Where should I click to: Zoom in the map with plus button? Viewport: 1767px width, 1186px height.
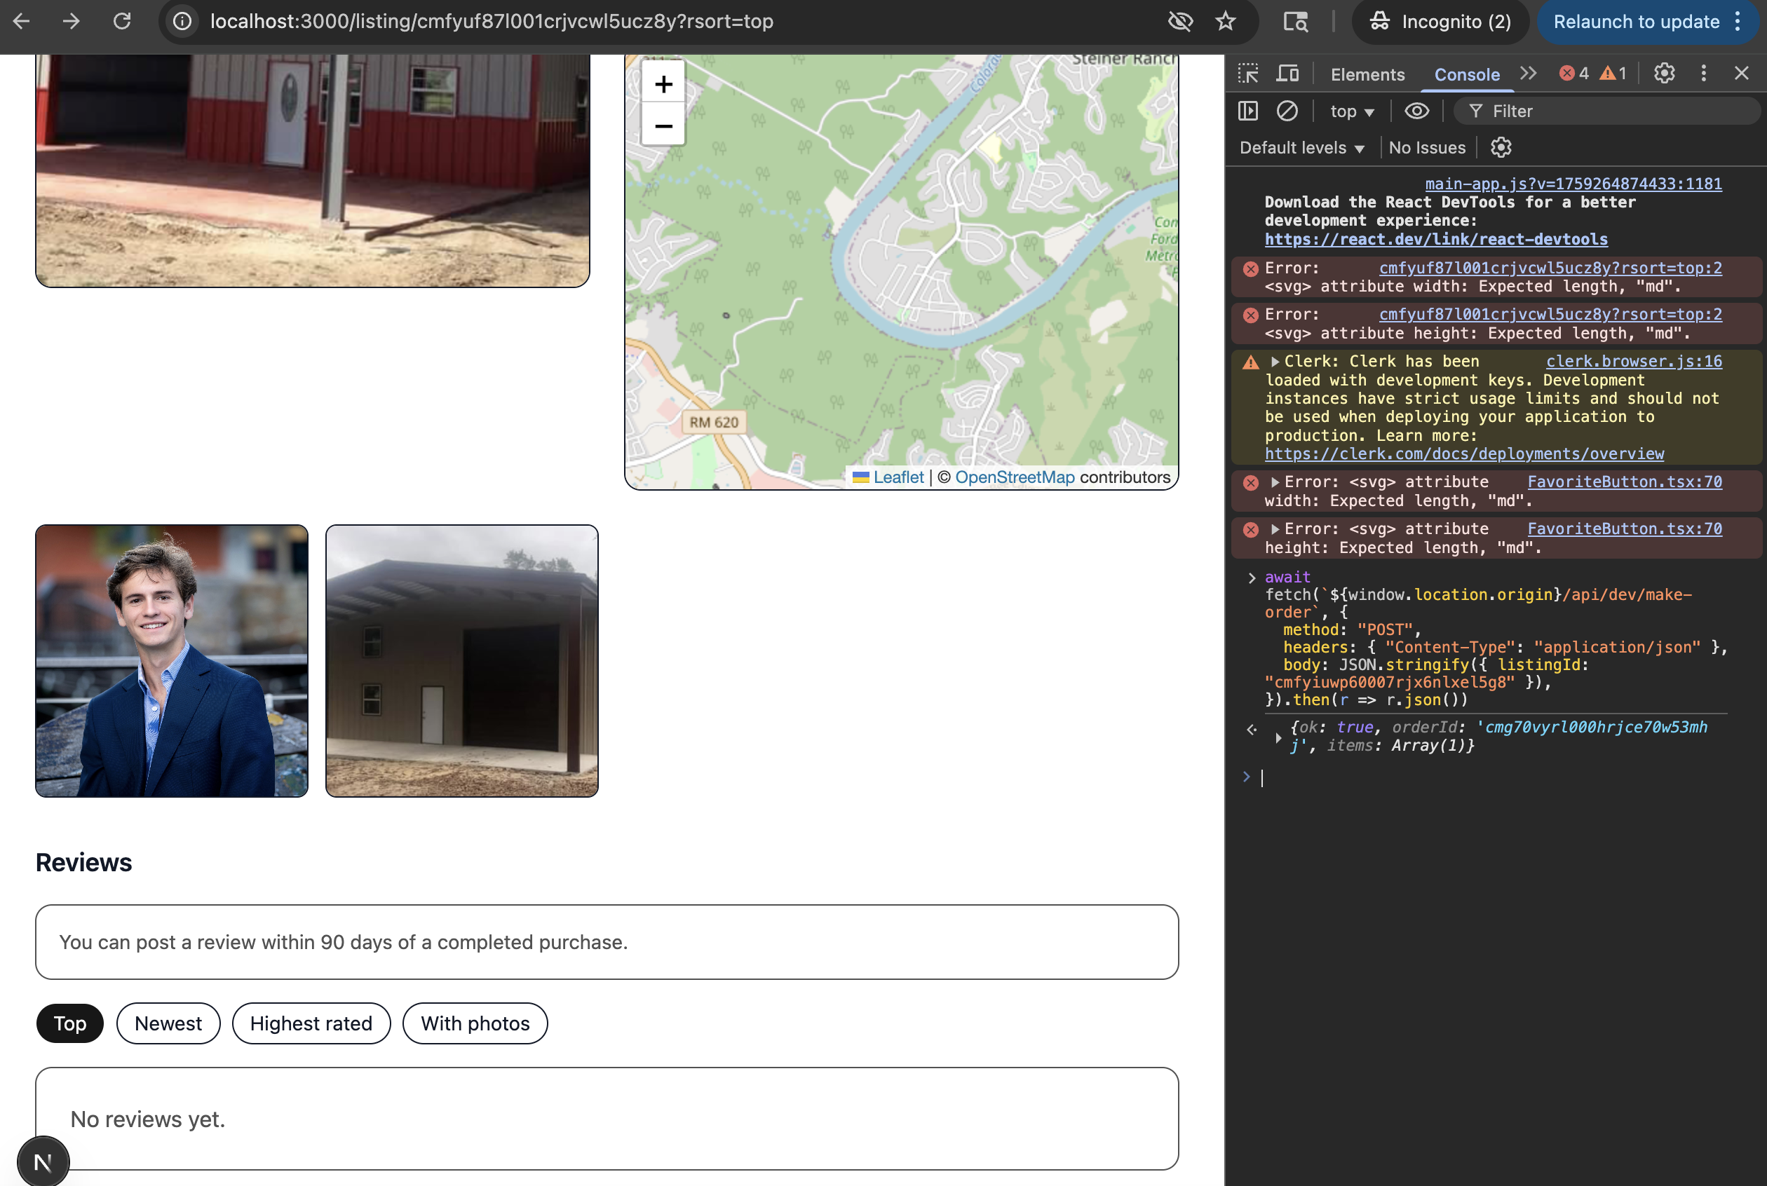pyautogui.click(x=663, y=84)
